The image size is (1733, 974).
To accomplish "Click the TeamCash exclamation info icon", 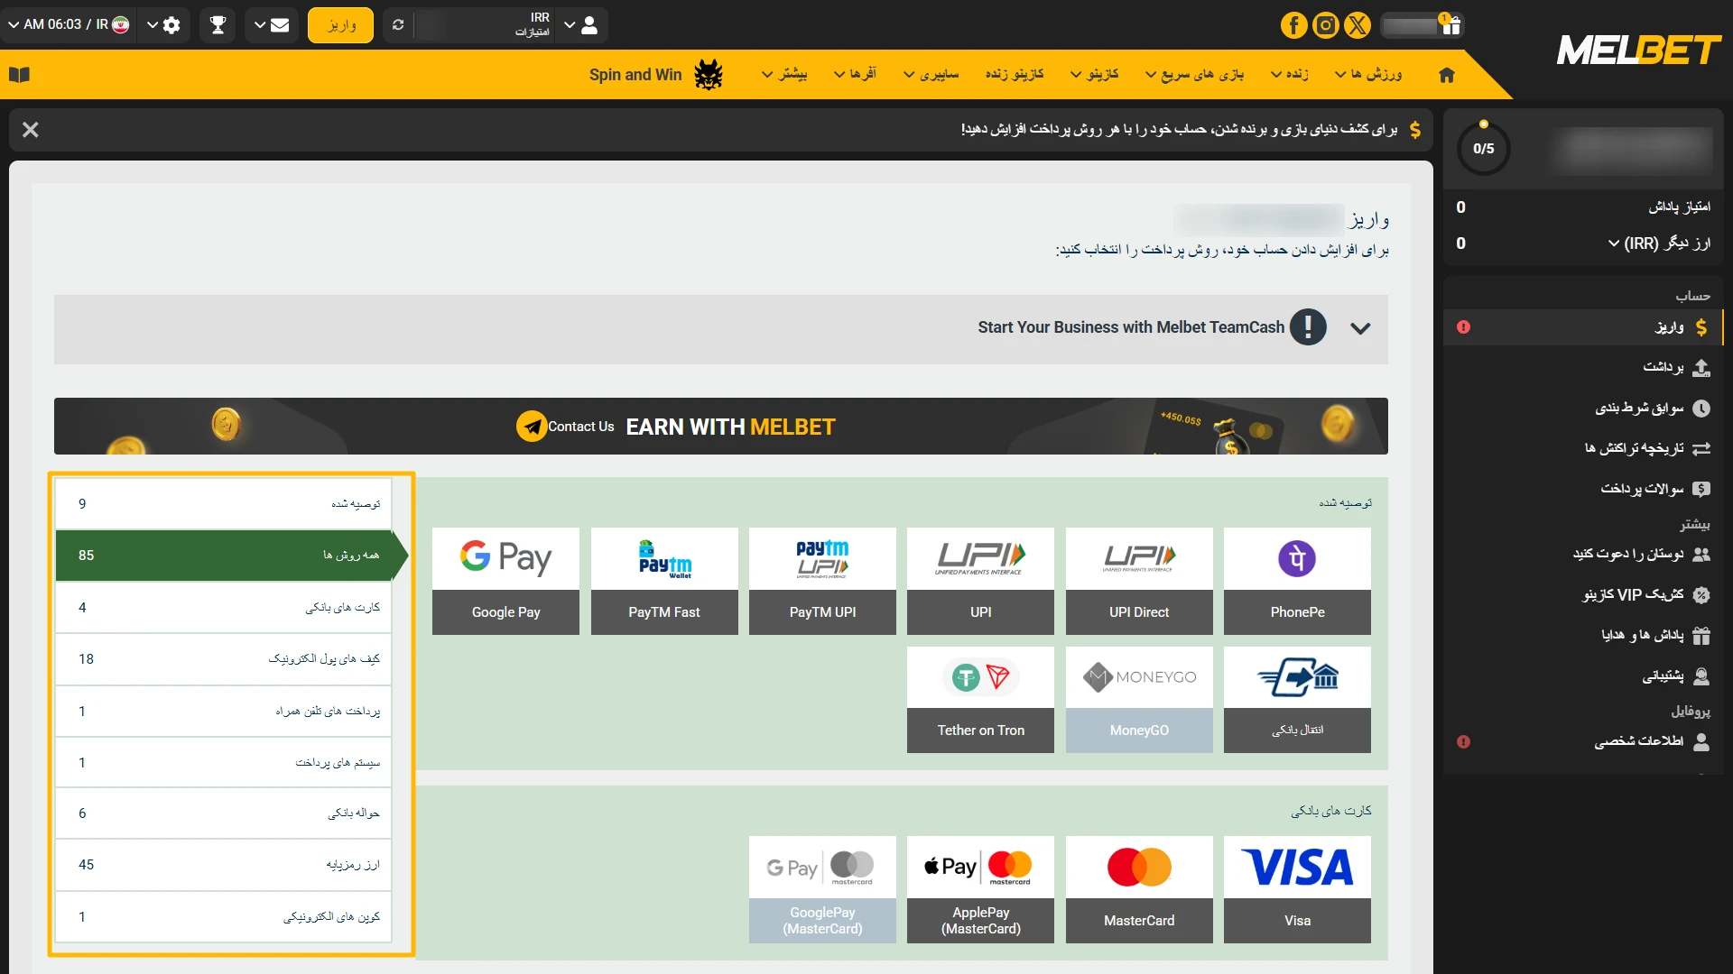I will tap(1308, 327).
